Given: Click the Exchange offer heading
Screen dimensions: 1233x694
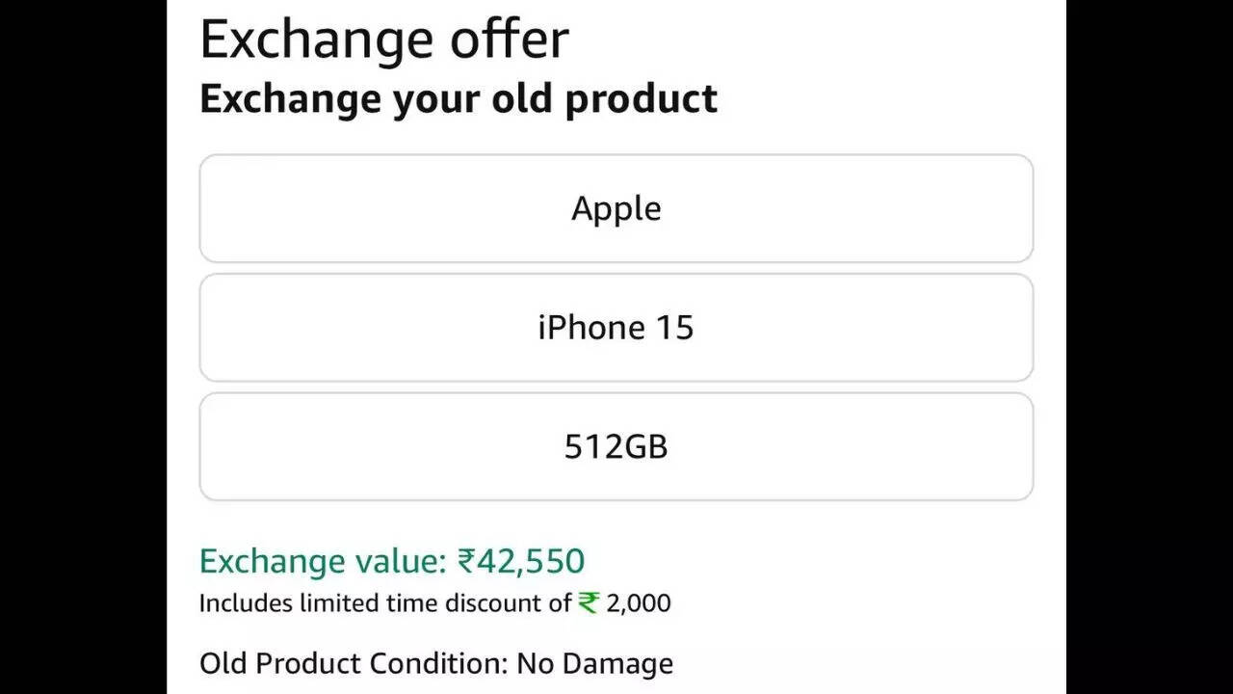Looking at the screenshot, I should click(x=383, y=39).
